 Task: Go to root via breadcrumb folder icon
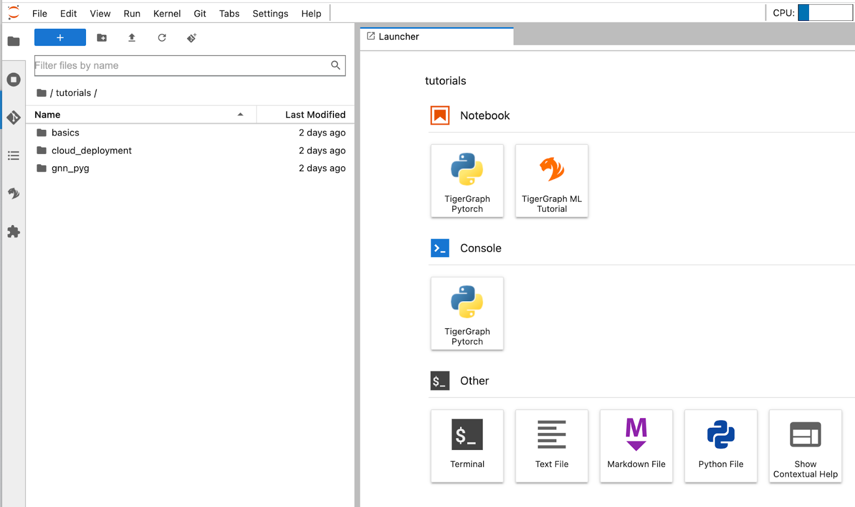[42, 93]
